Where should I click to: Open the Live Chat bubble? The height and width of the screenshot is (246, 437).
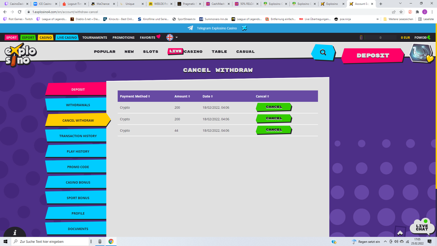[x=422, y=227]
